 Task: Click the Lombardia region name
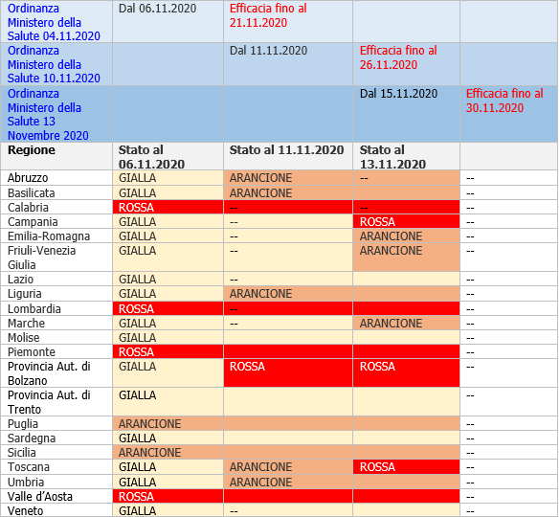point(34,308)
